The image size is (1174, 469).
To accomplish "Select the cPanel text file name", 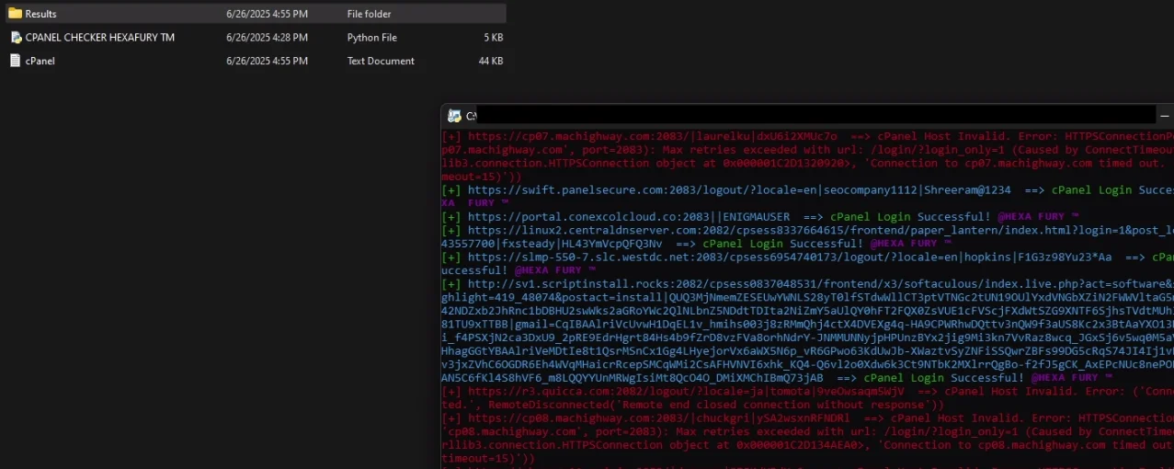I will [x=40, y=61].
